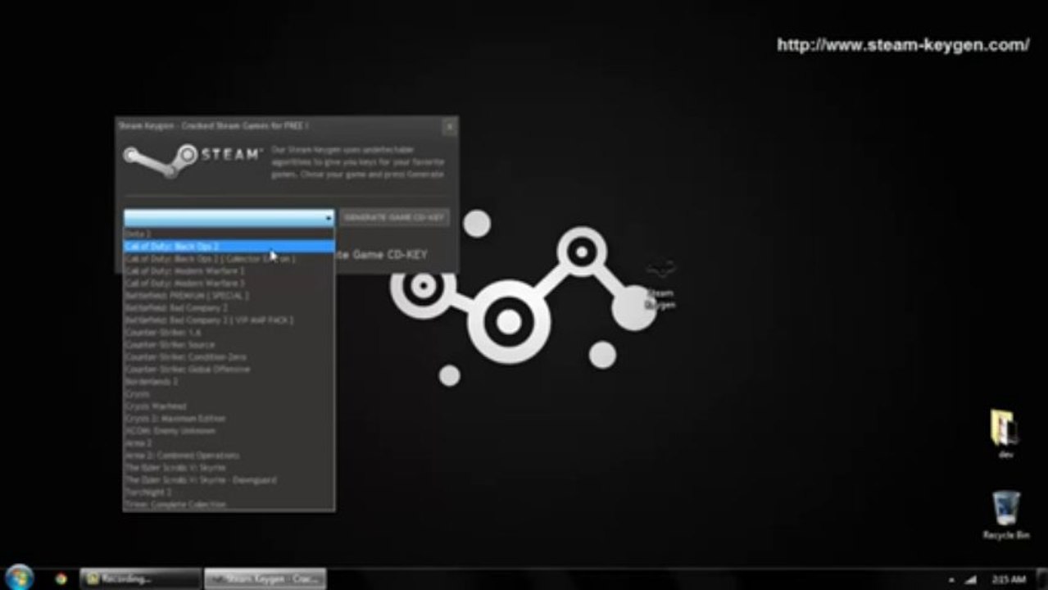Select highlighted Call of Duty: Black Ops 2
This screenshot has width=1048, height=590.
click(x=229, y=246)
